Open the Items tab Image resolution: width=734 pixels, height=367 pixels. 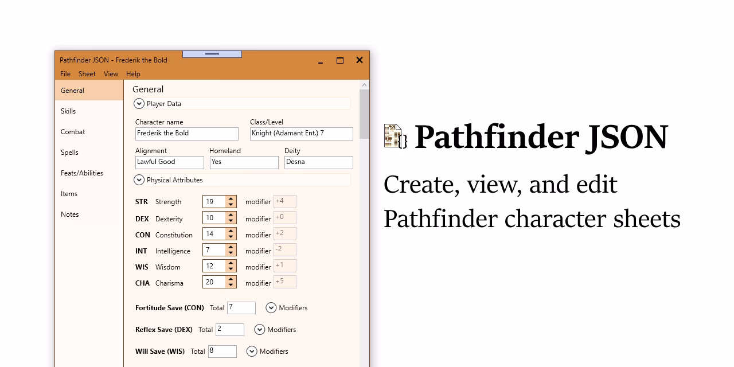89,193
